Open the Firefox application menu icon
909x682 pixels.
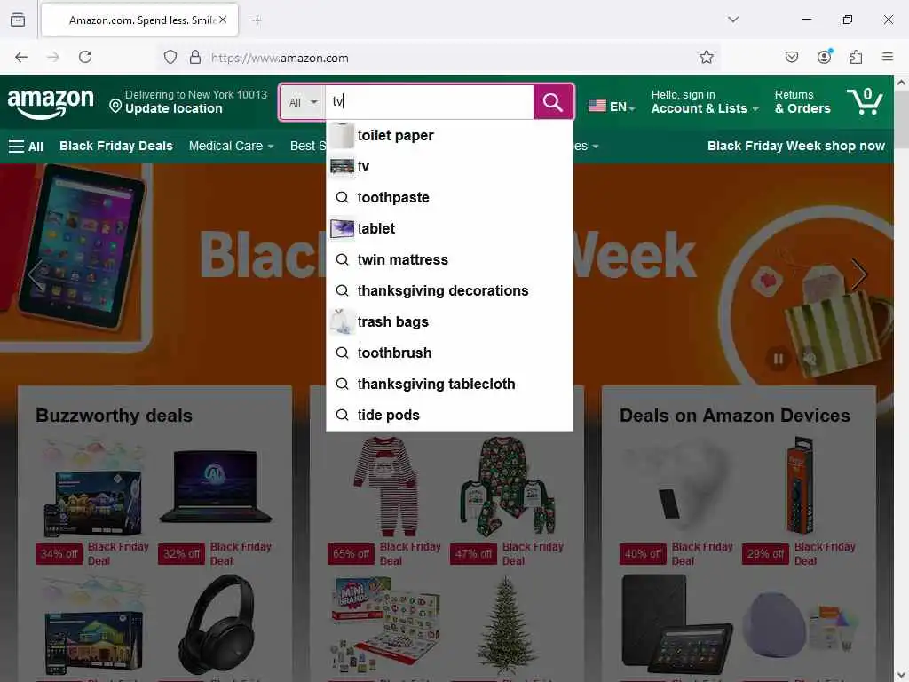point(888,57)
